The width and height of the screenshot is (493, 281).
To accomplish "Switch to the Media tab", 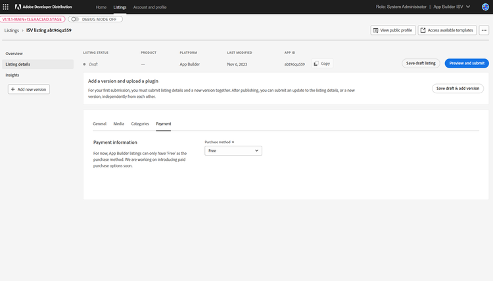I will pos(118,123).
